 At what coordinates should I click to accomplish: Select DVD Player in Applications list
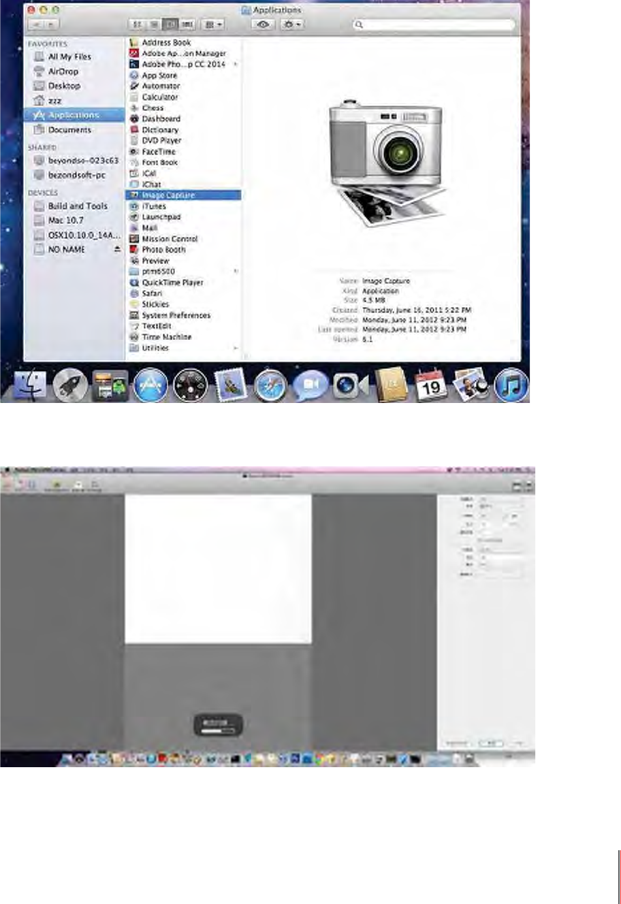click(161, 140)
